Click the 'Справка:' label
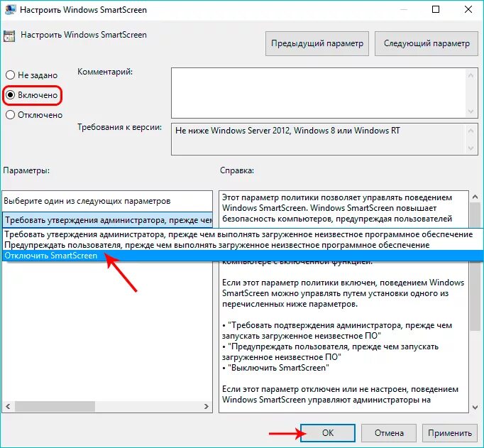 point(237,170)
